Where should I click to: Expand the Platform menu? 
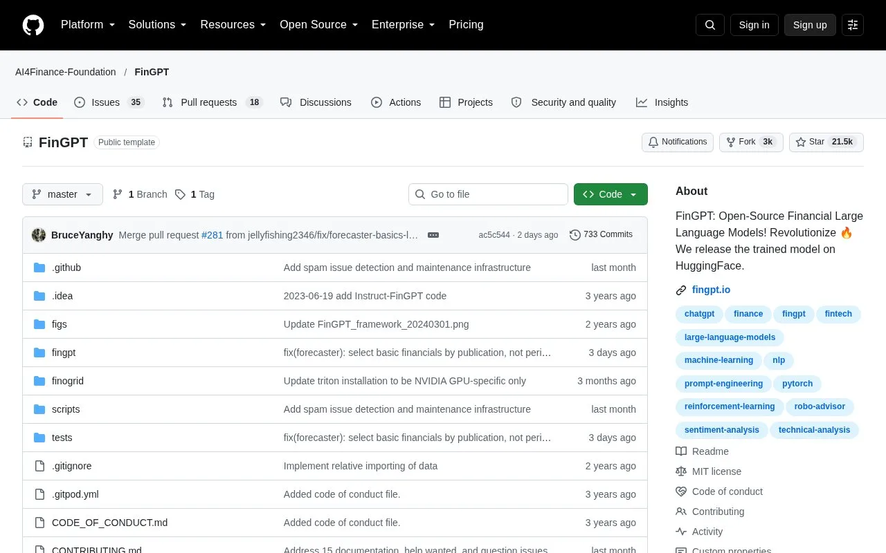88,25
